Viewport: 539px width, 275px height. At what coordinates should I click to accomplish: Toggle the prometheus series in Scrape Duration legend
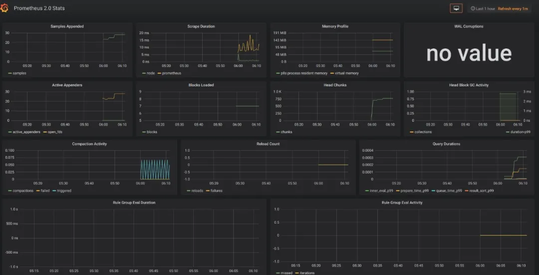click(171, 73)
